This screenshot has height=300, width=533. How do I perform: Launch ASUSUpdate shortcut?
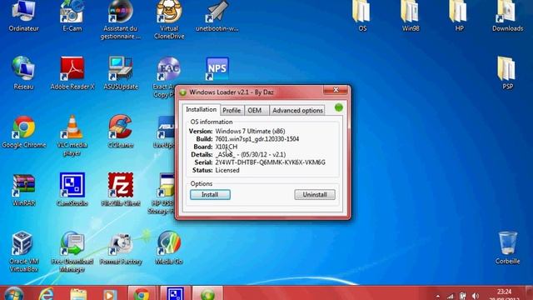tap(121, 72)
